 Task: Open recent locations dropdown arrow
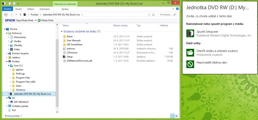click(x=16, y=15)
